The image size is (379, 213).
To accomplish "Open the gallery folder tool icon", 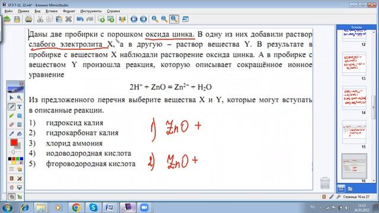I will [x=20, y=169].
